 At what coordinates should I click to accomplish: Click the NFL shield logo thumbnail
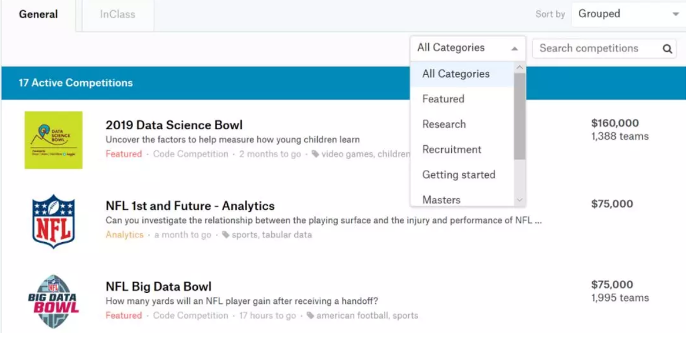[x=54, y=221]
